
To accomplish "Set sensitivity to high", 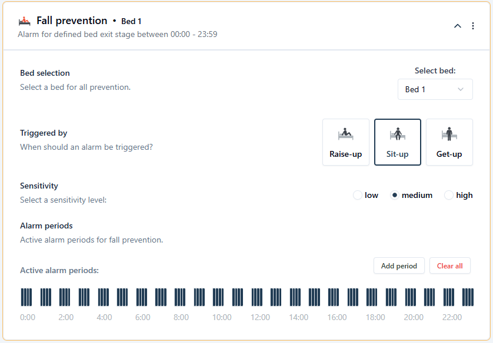I will tap(449, 195).
